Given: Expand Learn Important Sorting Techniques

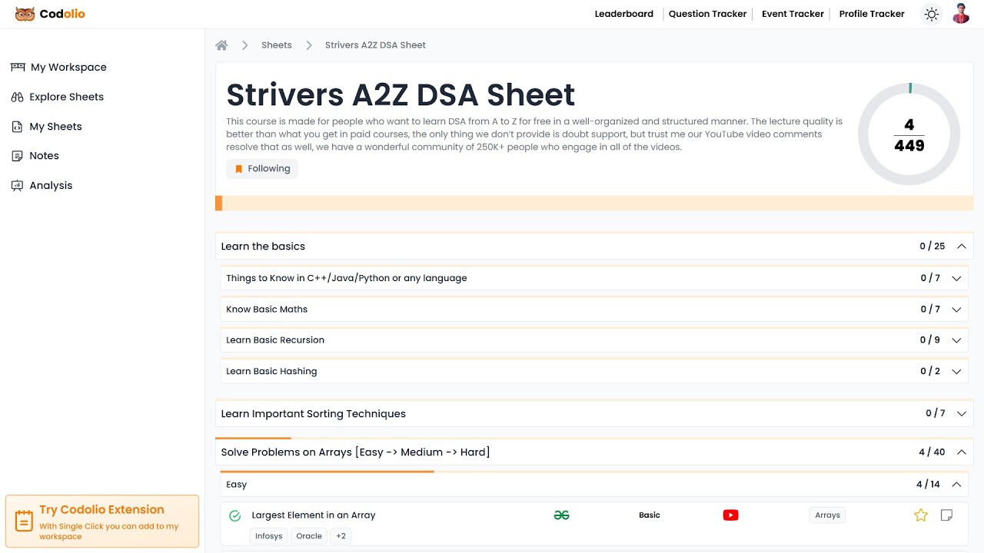Looking at the screenshot, I should 961,413.
